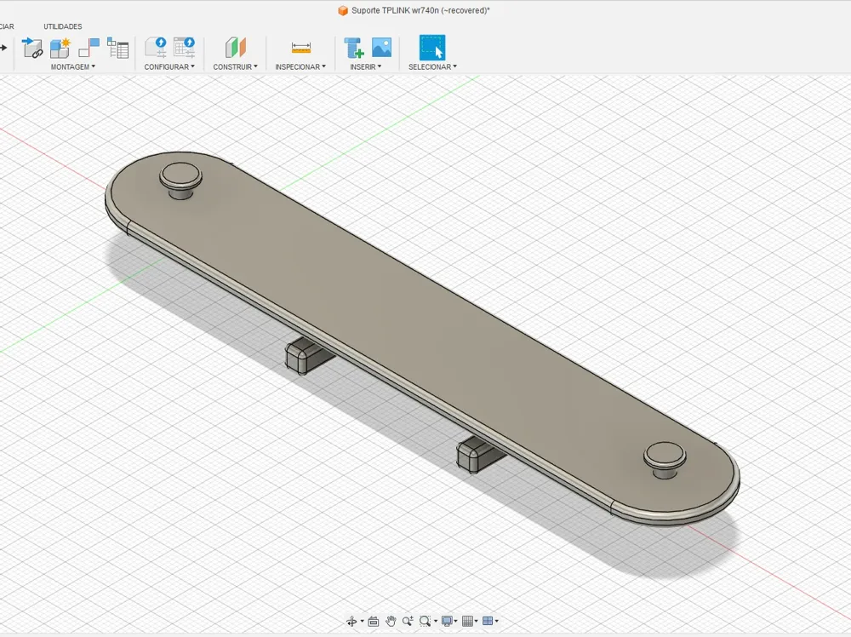Click the Viewports layout icon
851x637 pixels.
(x=488, y=622)
